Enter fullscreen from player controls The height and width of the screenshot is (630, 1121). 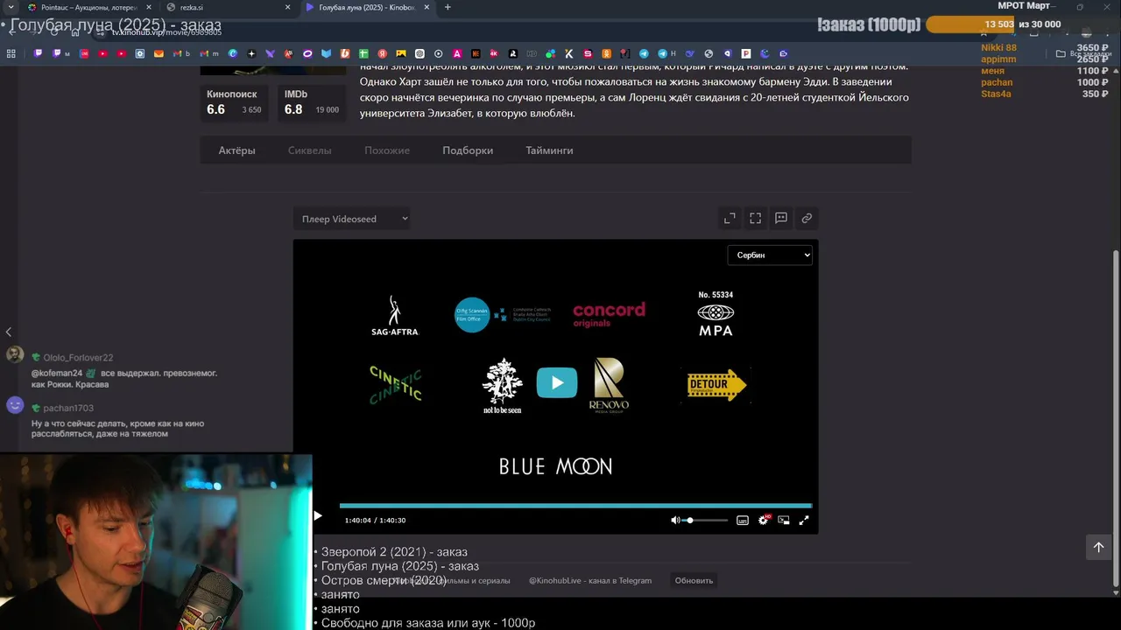(x=804, y=520)
